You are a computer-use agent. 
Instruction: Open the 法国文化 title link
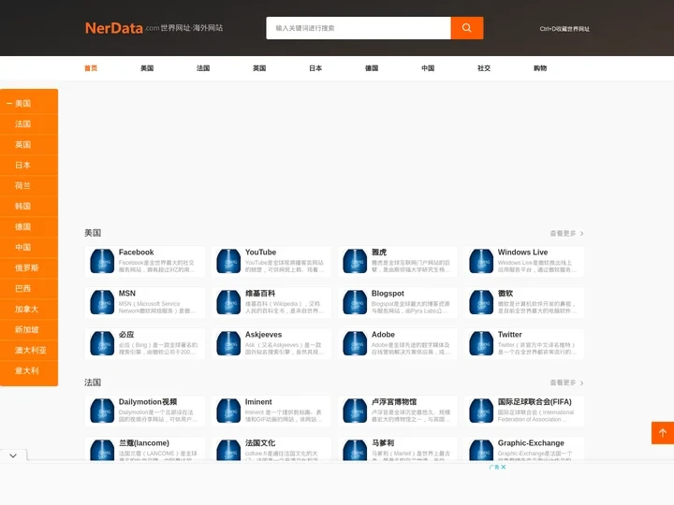260,443
